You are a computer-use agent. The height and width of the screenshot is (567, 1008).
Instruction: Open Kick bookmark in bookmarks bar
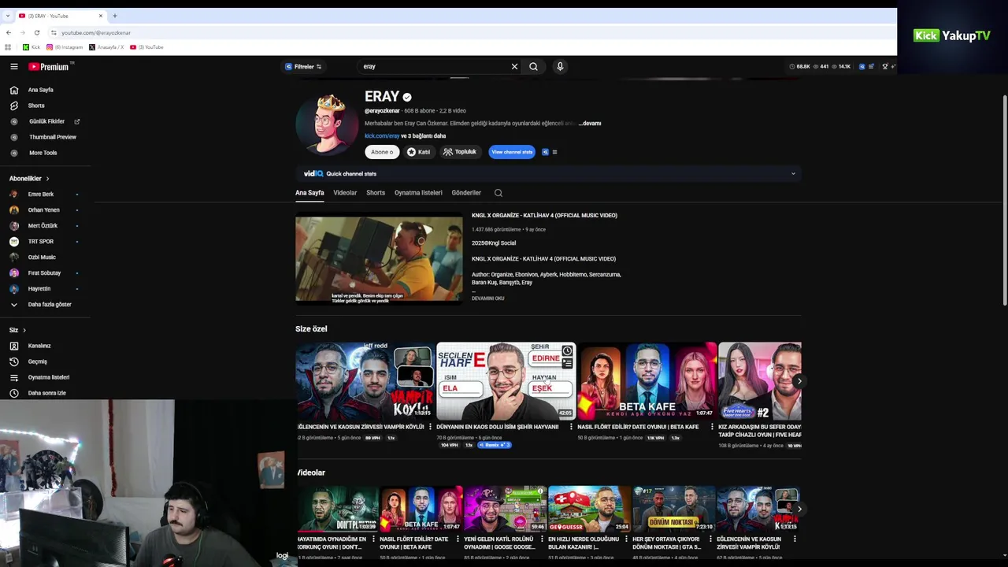[31, 47]
